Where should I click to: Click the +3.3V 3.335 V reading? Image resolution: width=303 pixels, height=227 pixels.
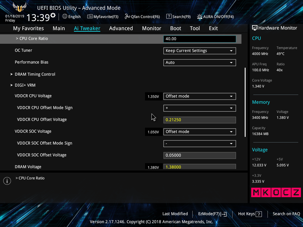[x=258, y=181]
